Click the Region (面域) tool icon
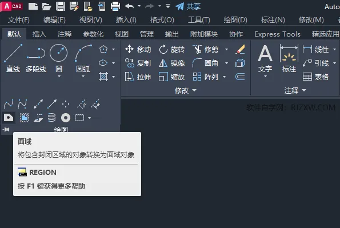This screenshot has width=340, height=228. pyautogui.click(x=9, y=118)
